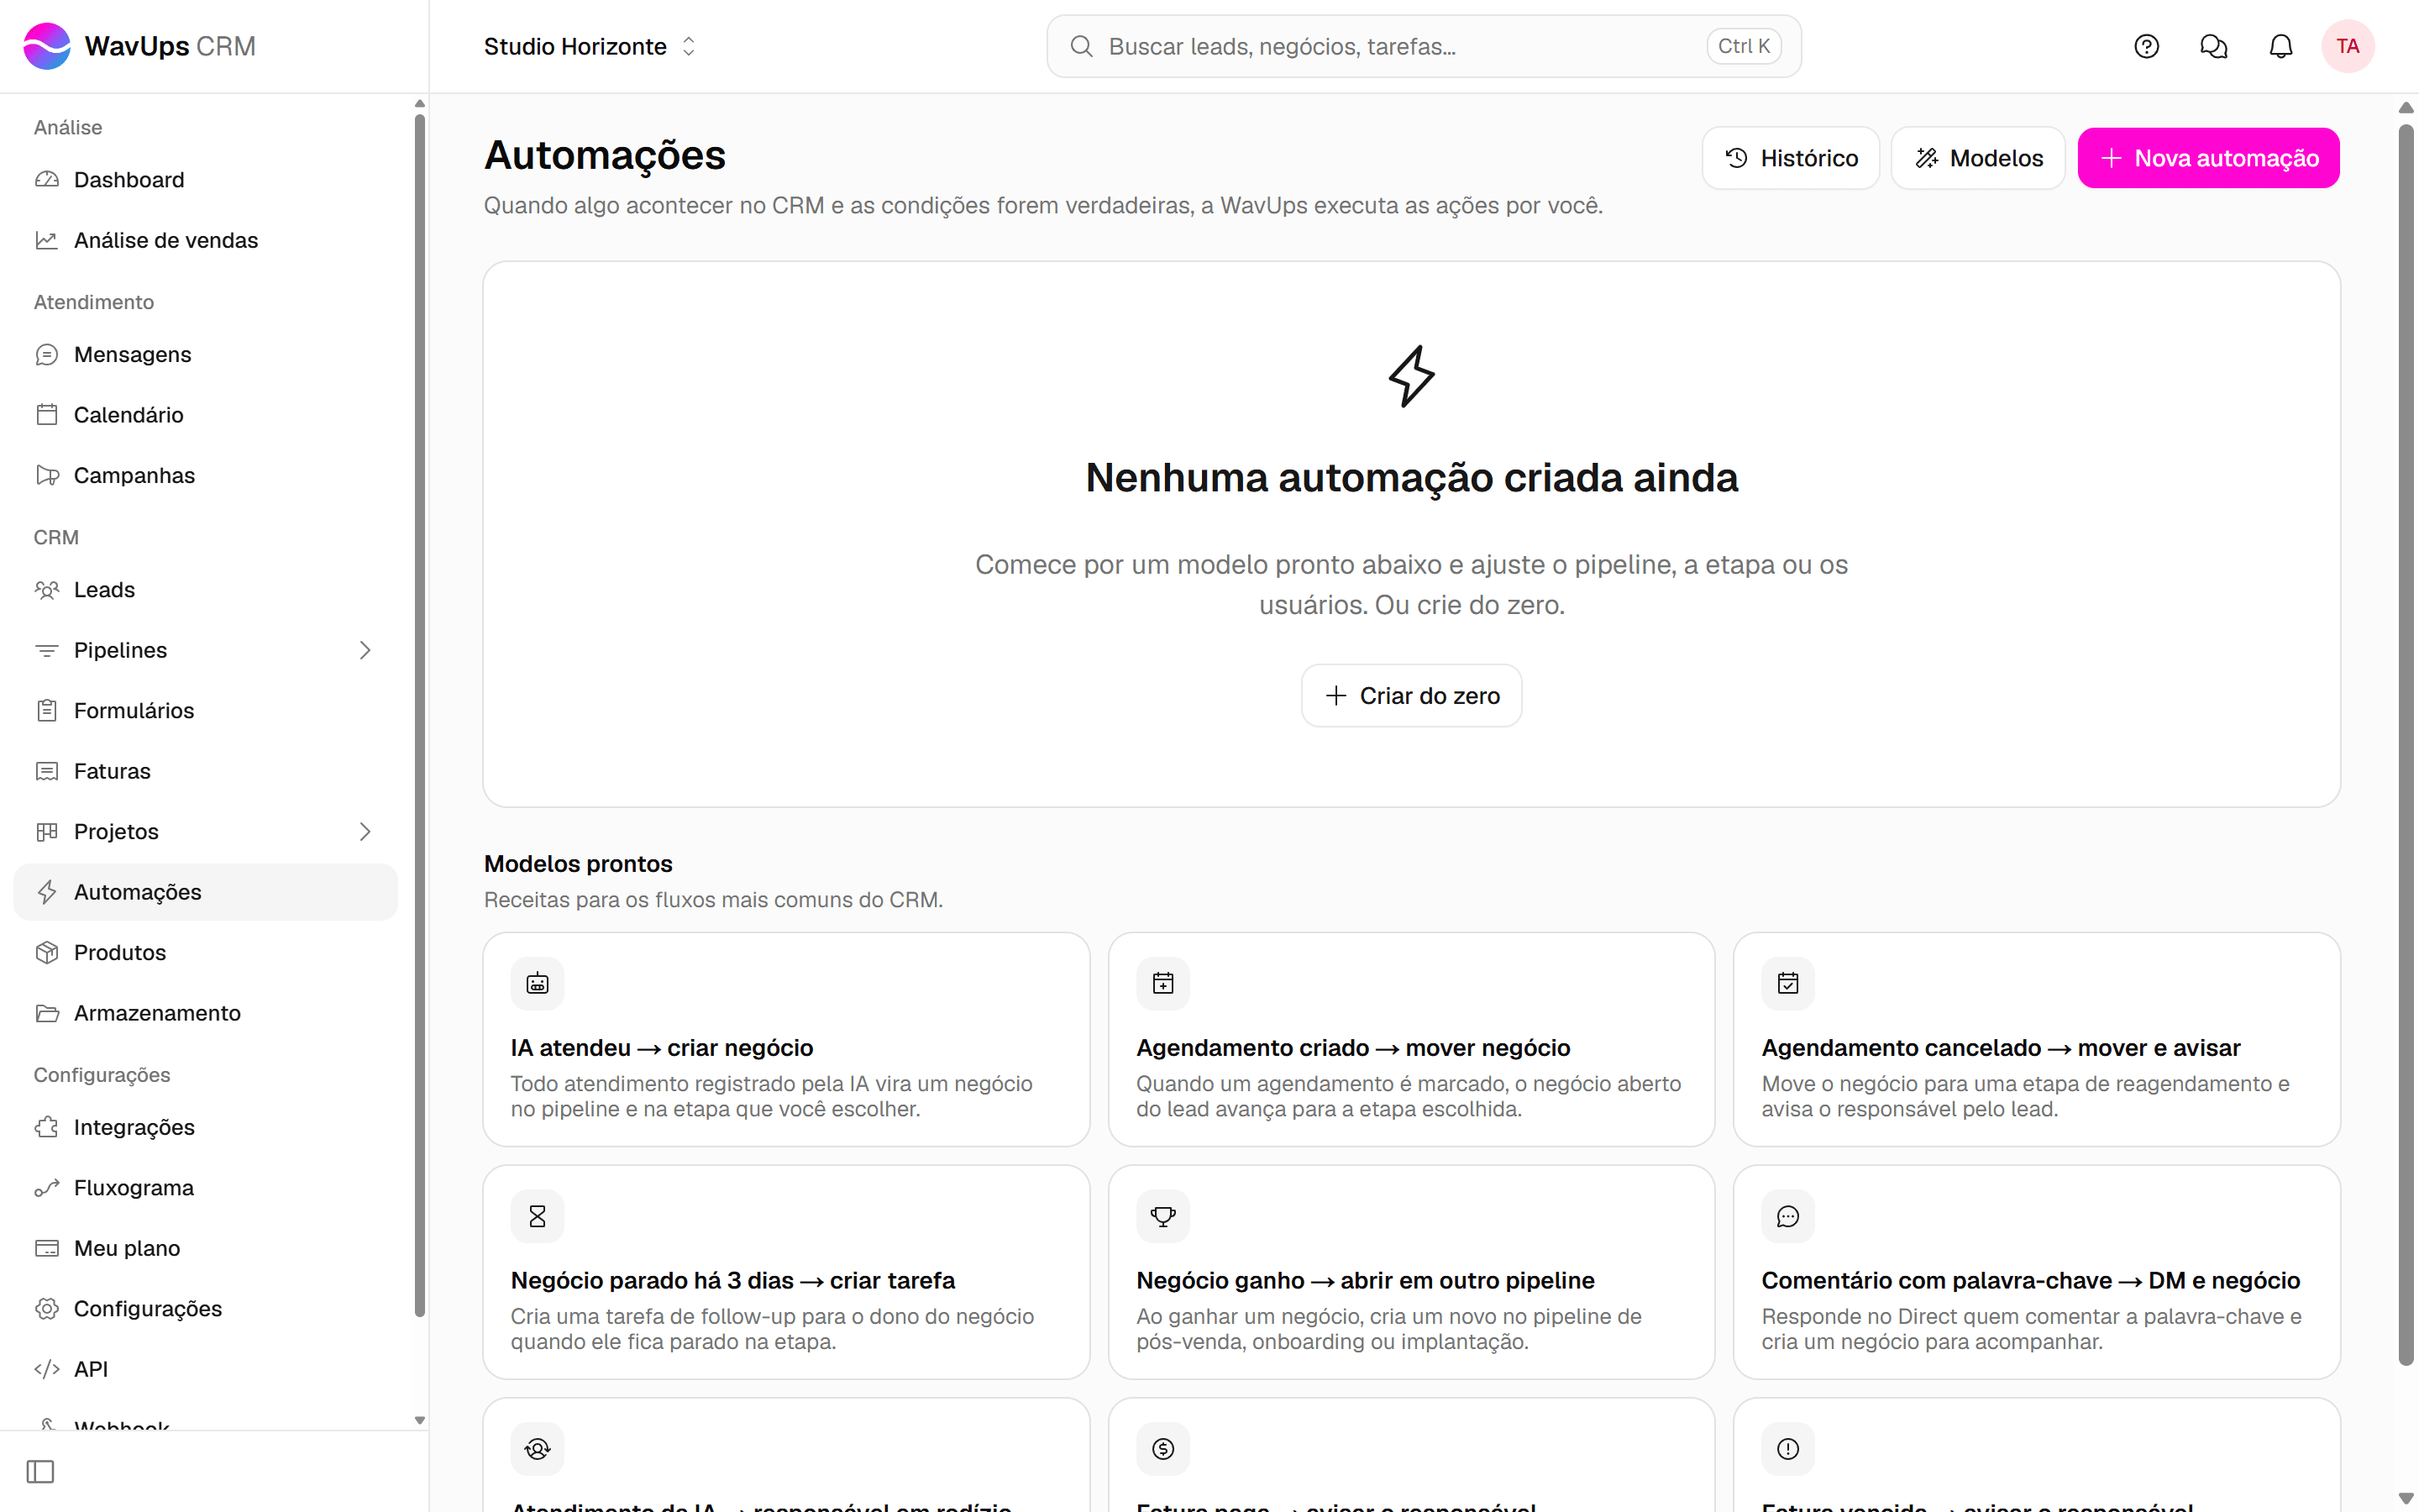This screenshot has height=1512, width=2419.
Task: Open Studio Horizonte workspace switcher
Action: pyautogui.click(x=590, y=46)
